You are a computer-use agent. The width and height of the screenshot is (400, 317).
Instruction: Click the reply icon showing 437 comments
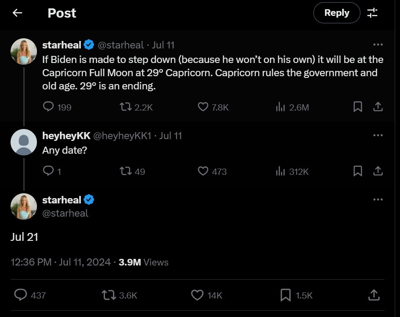point(21,295)
